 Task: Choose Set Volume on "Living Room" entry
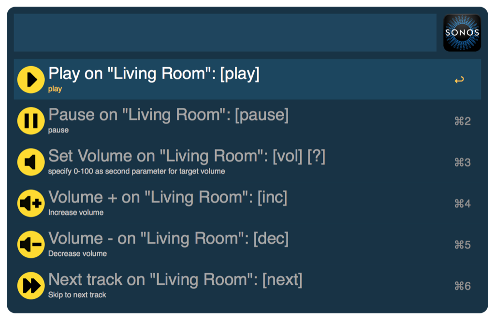pyautogui.click(x=187, y=156)
